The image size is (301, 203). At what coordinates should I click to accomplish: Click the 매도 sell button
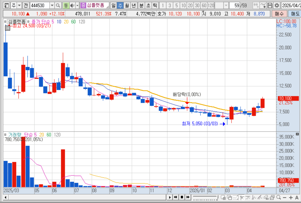[x=295, y=14]
